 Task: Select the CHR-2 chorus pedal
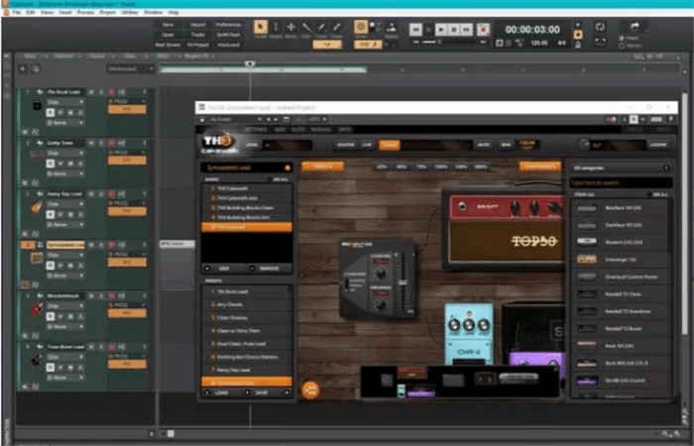(x=468, y=334)
